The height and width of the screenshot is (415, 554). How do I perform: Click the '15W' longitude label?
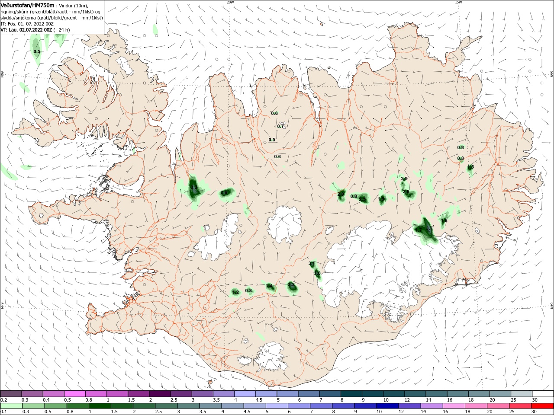pyautogui.click(x=458, y=2)
